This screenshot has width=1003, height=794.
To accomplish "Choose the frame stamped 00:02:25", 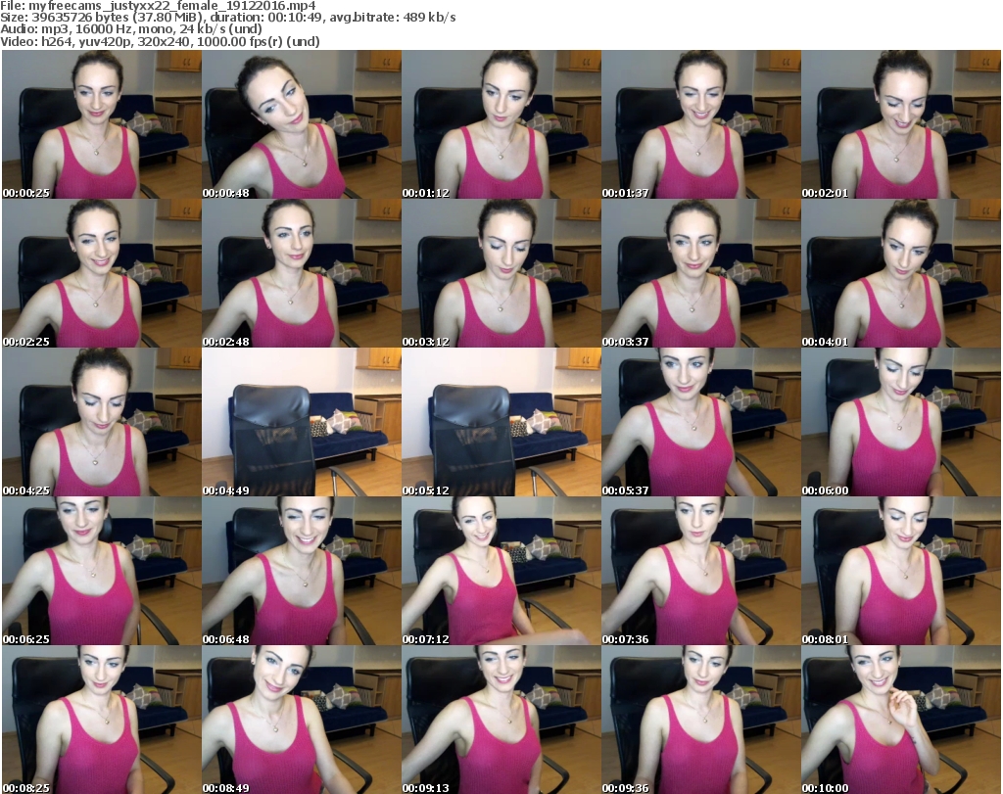I will [x=102, y=273].
